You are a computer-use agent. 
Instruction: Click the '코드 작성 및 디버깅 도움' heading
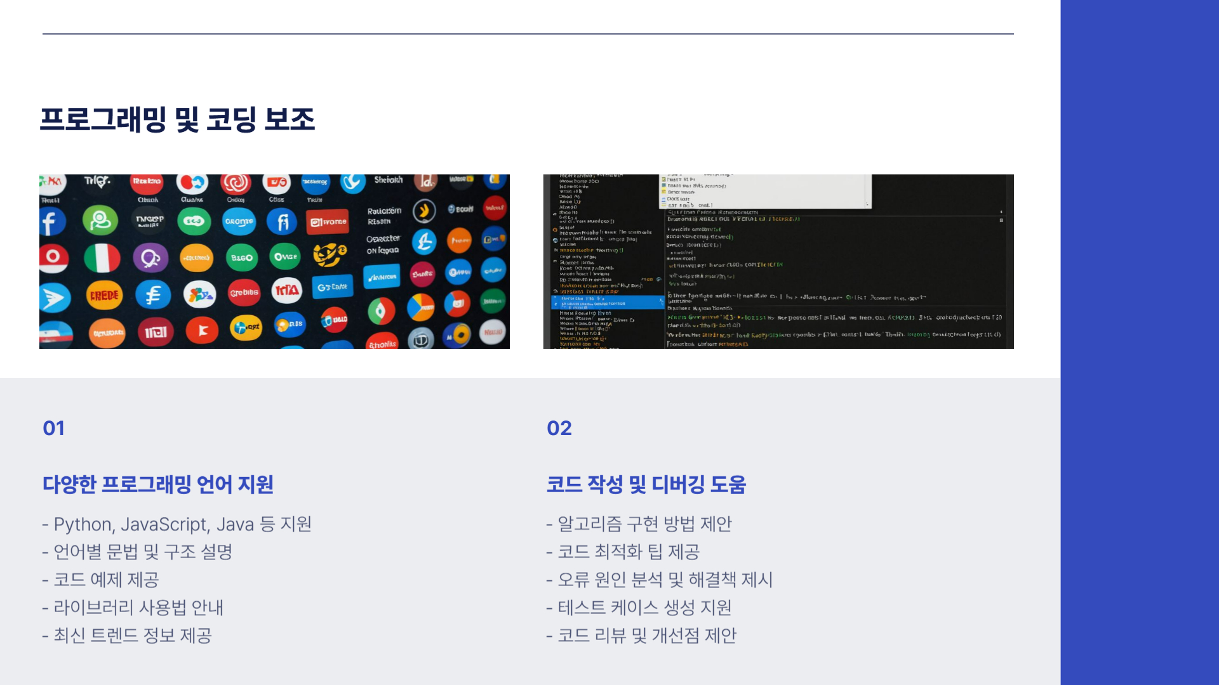[646, 485]
